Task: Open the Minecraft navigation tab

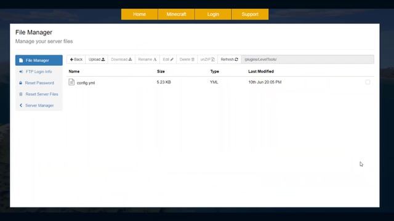Action: (x=176, y=14)
